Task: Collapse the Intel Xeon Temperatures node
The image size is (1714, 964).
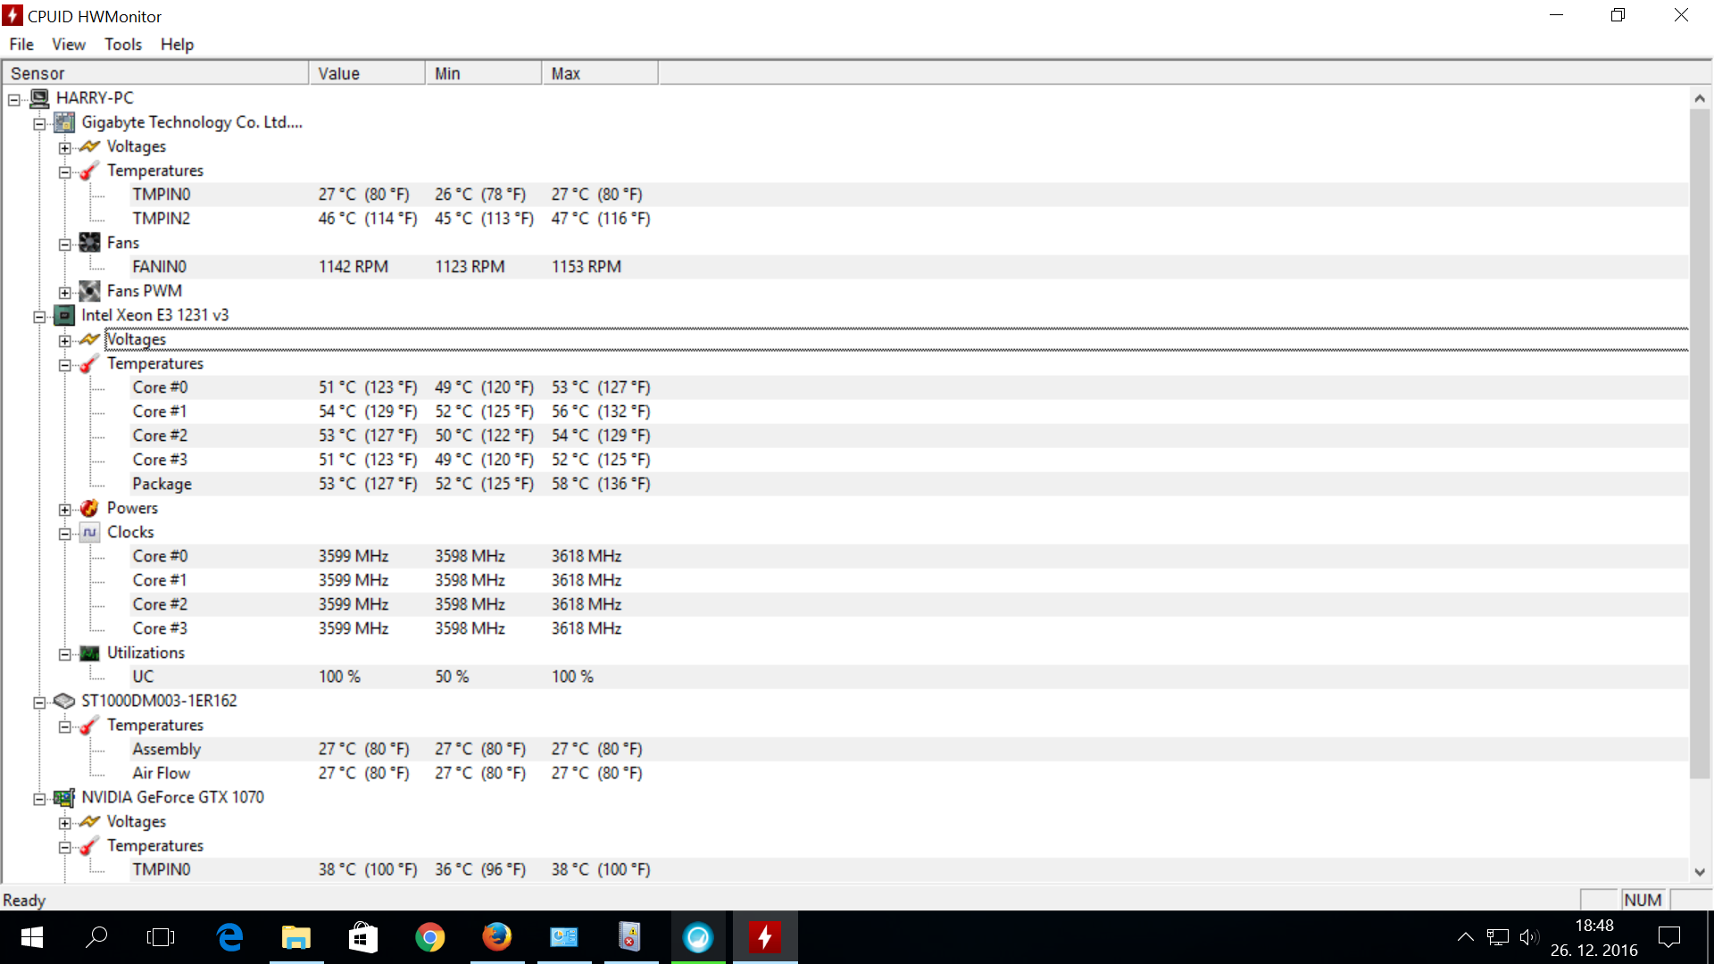Action: pos(65,364)
